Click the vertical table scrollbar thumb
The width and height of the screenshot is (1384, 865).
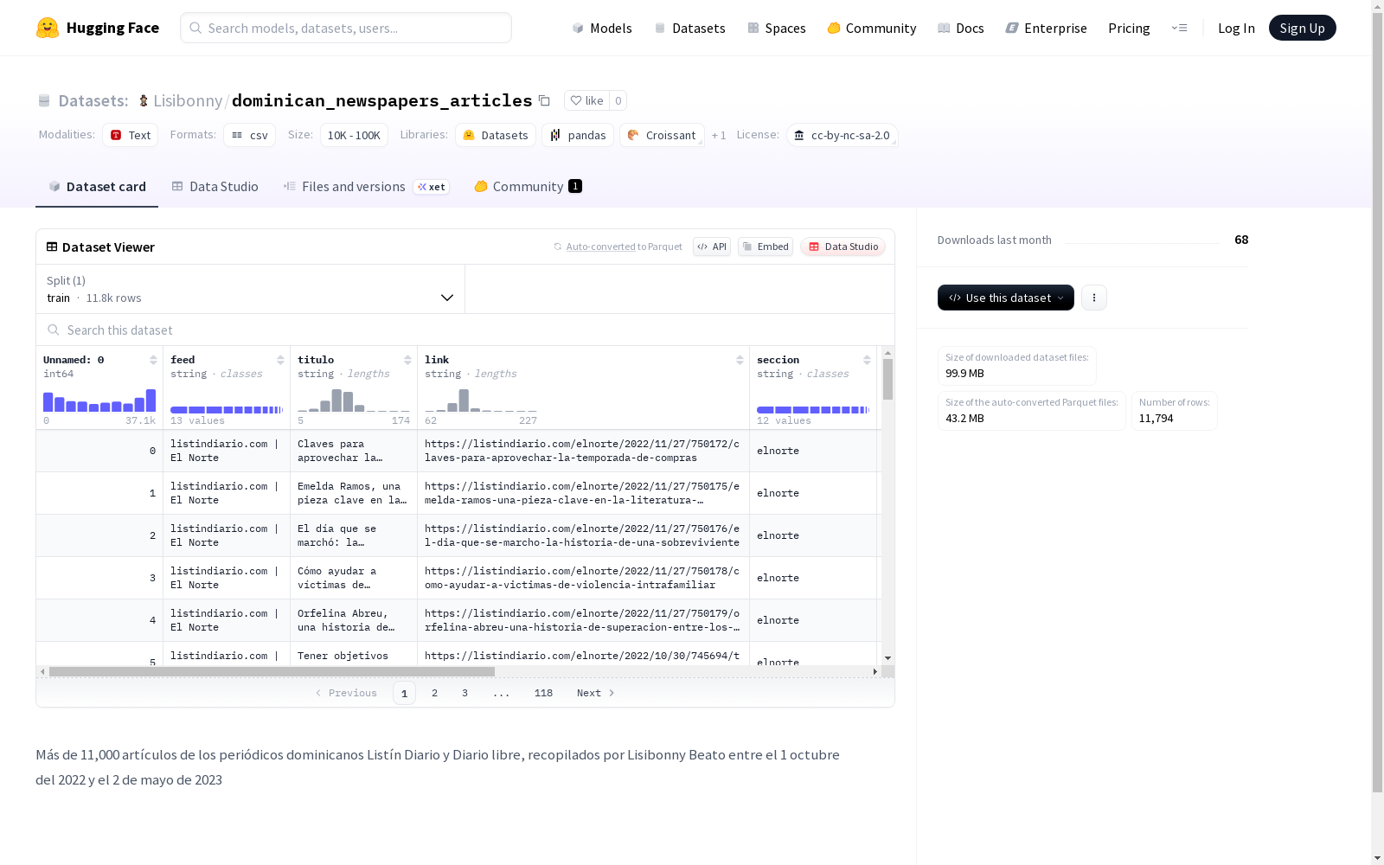click(887, 379)
